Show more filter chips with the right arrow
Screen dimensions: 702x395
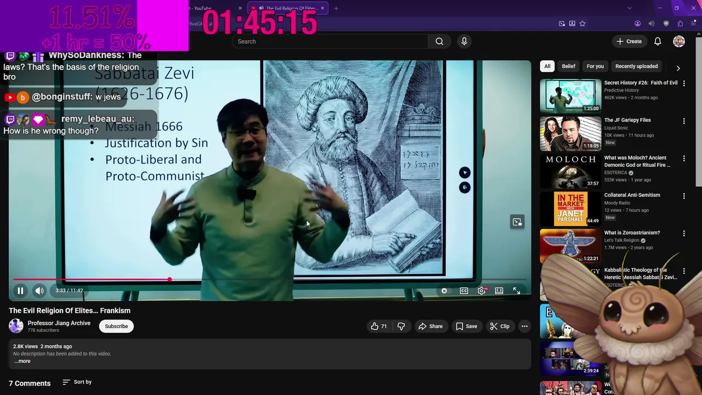[678, 69]
